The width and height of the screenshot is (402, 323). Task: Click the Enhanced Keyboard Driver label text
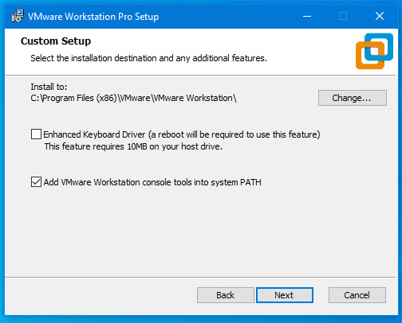[x=182, y=134]
